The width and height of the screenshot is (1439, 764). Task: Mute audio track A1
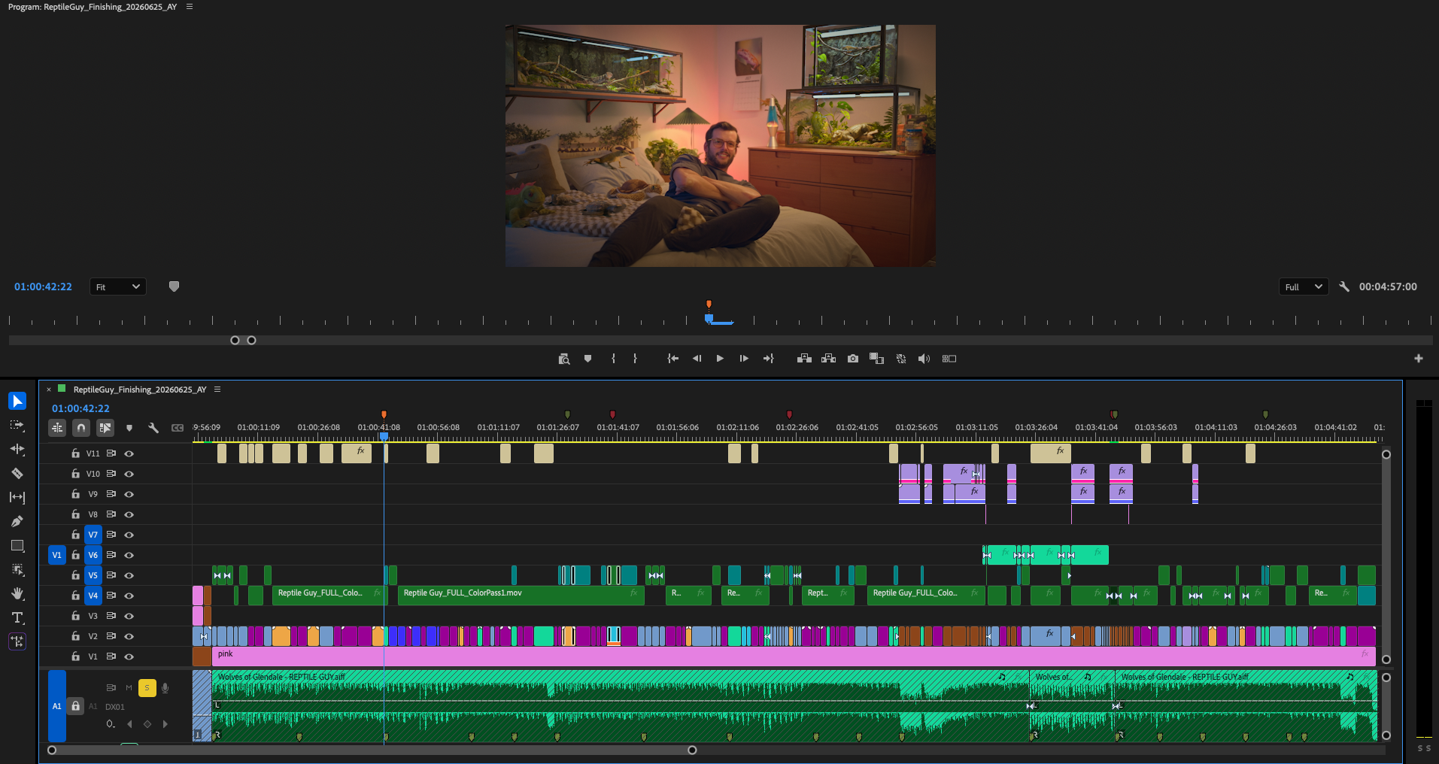pyautogui.click(x=129, y=687)
